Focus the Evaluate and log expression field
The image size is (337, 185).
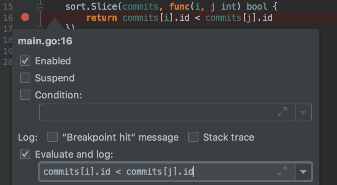167,172
